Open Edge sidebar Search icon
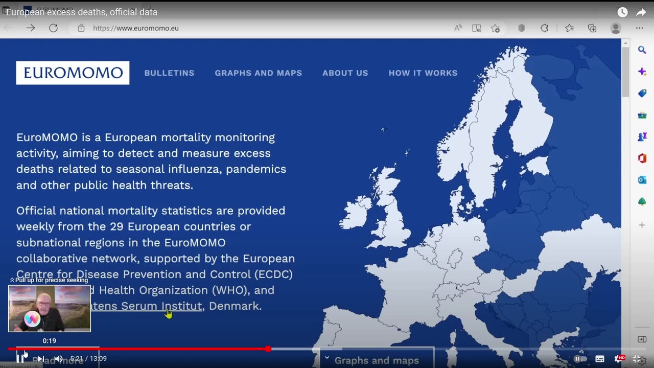This screenshot has height=368, width=654. 642,50
